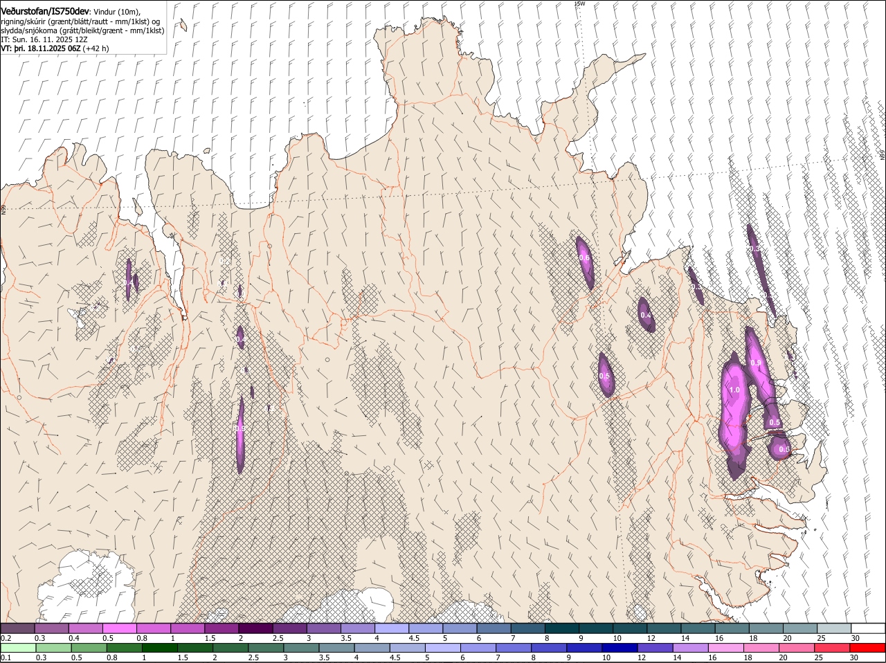Click the Veðurstofan/IS750dev title text

(x=45, y=12)
